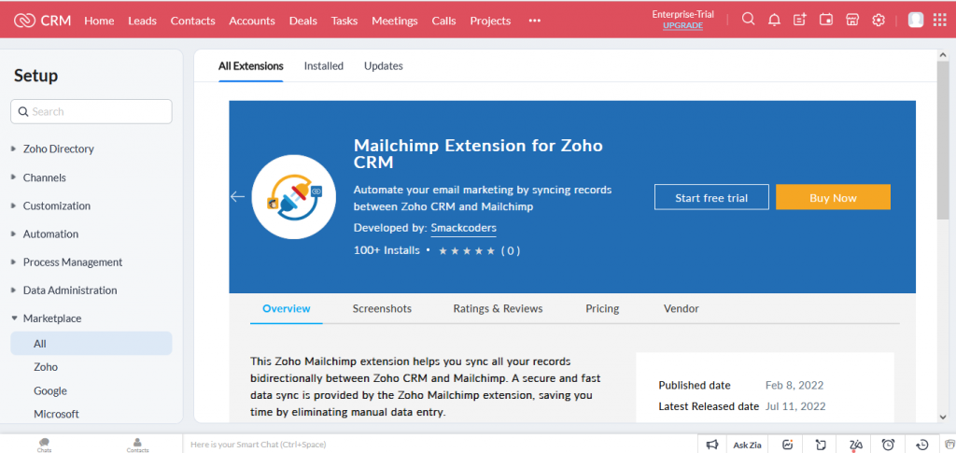
Task: Go to Home module
Action: tap(99, 21)
